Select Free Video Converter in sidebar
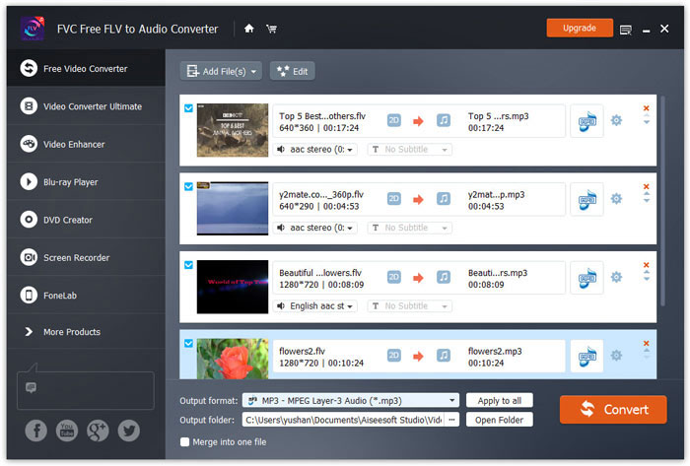Image resolution: width=690 pixels, height=466 pixels. tap(87, 69)
